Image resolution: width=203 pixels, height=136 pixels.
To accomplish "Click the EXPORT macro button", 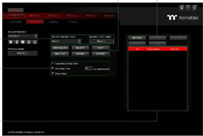I will tap(101, 54).
